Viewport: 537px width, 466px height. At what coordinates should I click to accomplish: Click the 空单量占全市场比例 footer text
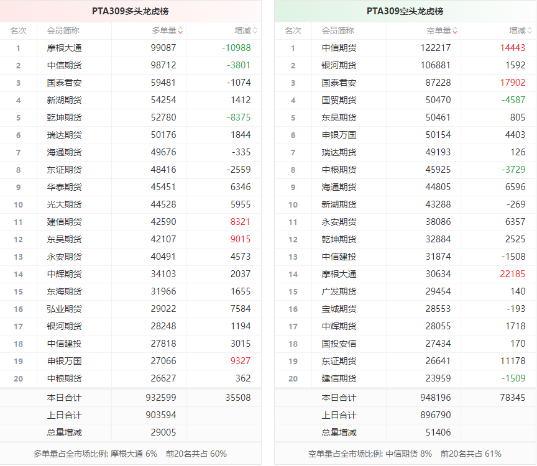370,454
